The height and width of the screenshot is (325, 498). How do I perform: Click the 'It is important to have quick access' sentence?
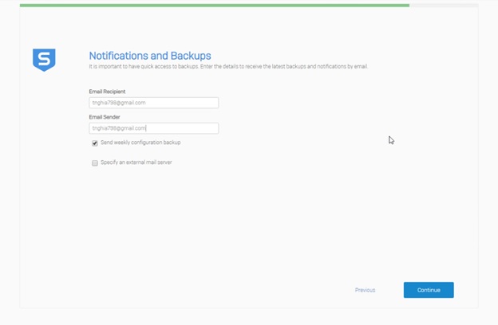(144, 66)
